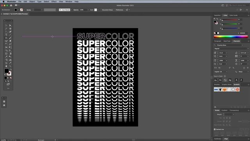Click Change Screen Mode icon in toolbar
The width and height of the screenshot is (250, 141).
point(8,84)
